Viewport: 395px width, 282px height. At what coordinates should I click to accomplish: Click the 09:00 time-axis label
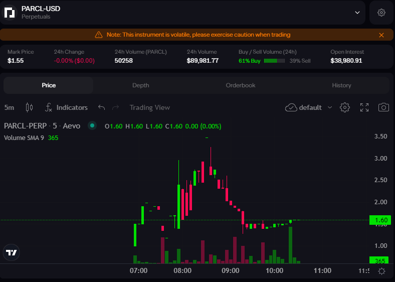(x=231, y=270)
